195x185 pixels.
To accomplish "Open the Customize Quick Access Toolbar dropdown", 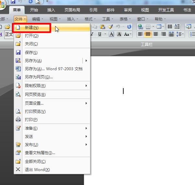I will click(x=47, y=1).
